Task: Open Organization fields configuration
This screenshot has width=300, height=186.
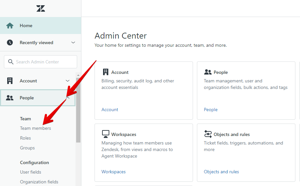Action: 39,182
